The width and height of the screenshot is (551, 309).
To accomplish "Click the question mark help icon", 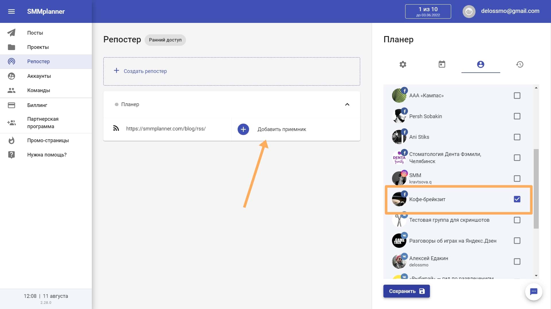I will [11, 155].
